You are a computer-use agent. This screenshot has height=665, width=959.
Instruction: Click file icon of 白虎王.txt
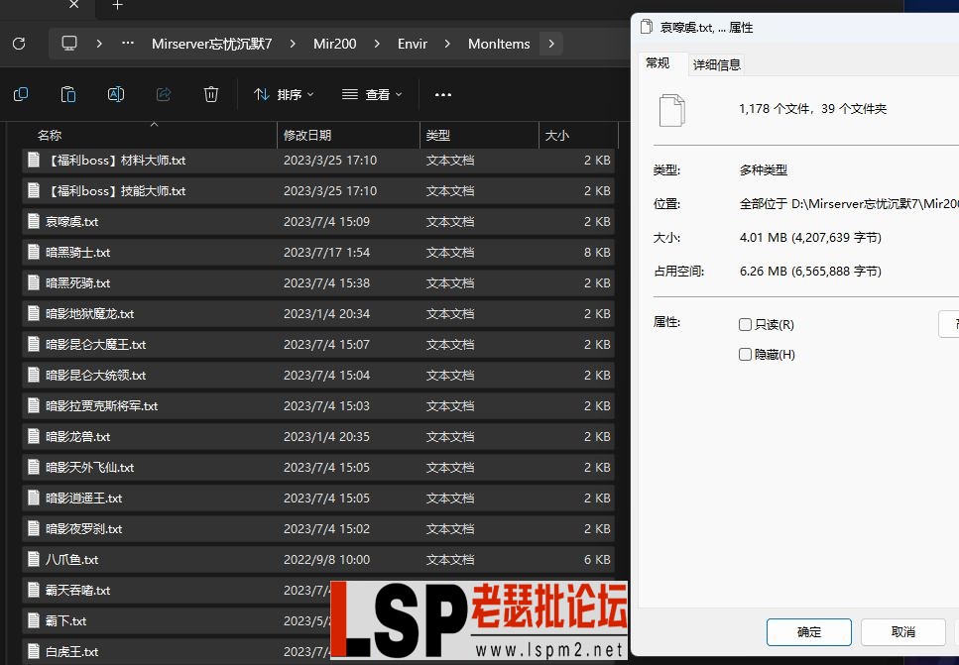(34, 651)
